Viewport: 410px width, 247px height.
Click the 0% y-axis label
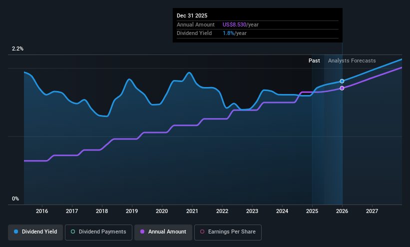[15, 199]
